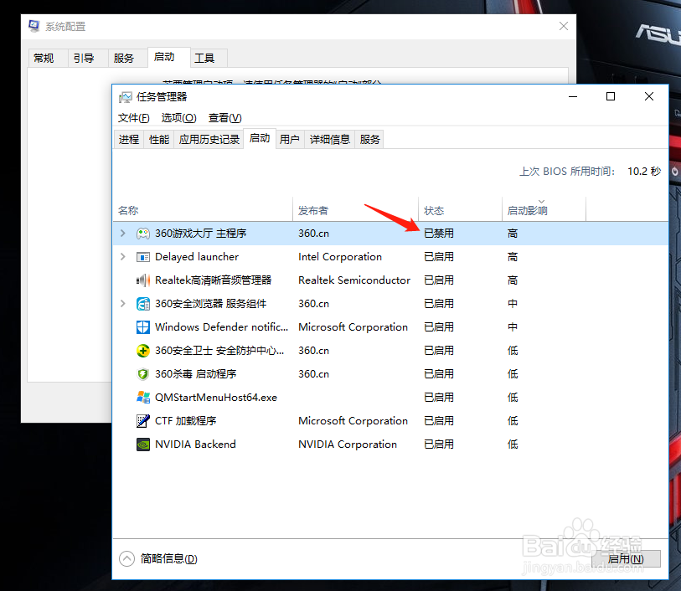Select the Windows Defender notific... entry
Screen dimensions: 681x591
tap(390, 327)
